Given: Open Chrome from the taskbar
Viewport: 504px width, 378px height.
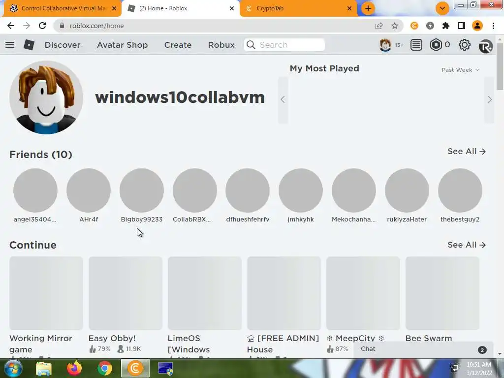Looking at the screenshot, I should click(x=105, y=368).
